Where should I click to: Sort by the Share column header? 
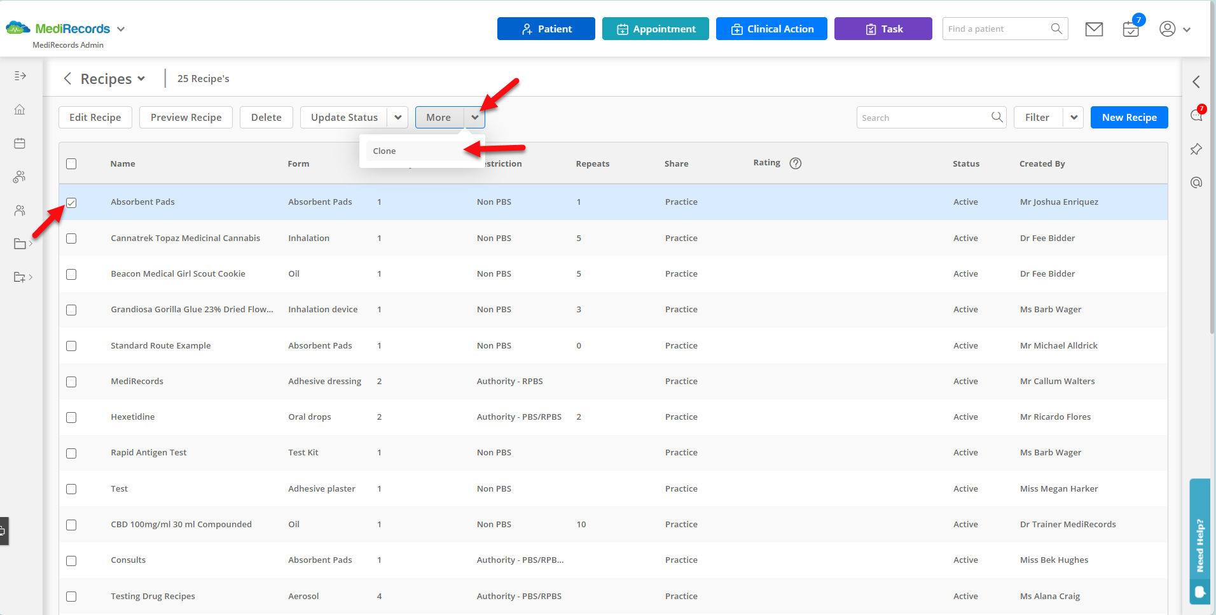click(677, 163)
